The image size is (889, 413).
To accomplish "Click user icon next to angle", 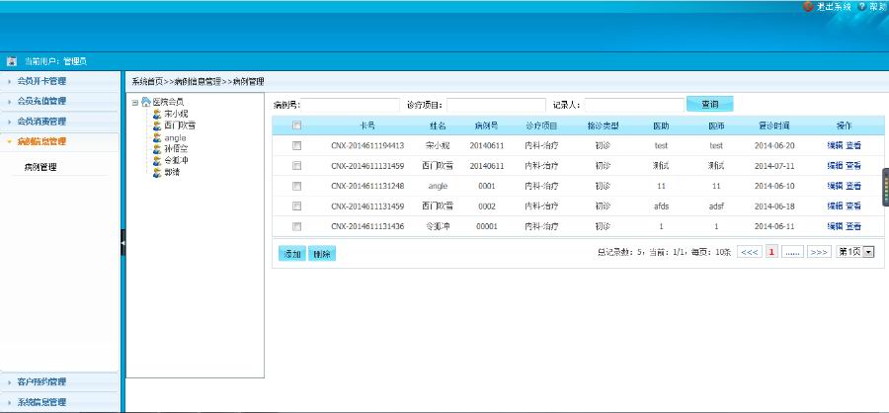I will (156, 137).
